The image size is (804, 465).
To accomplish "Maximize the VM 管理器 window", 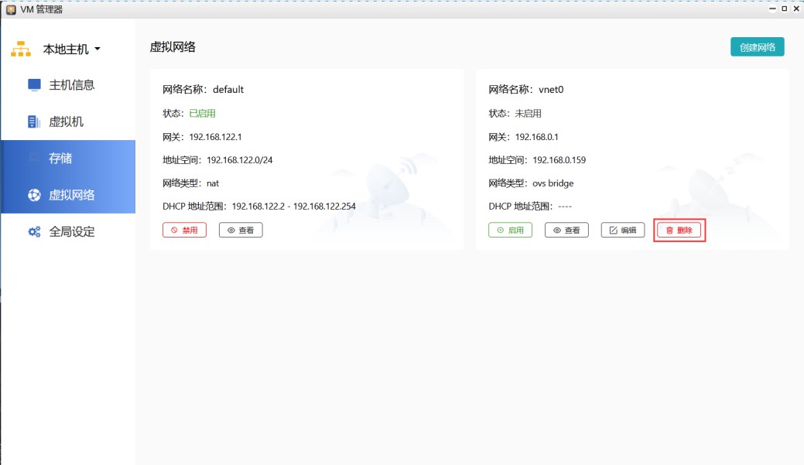I will [x=784, y=9].
